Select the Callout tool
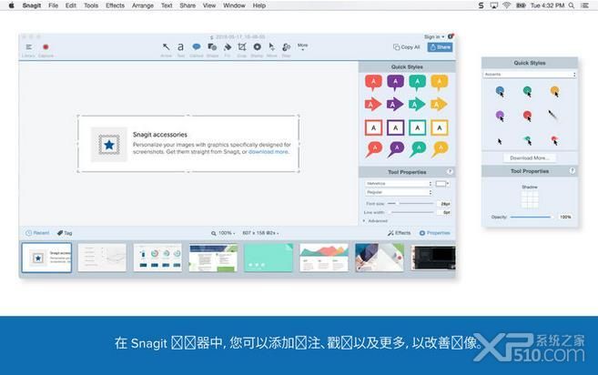Image resolution: width=598 pixels, height=375 pixels. pos(197,47)
